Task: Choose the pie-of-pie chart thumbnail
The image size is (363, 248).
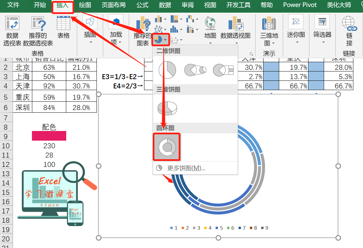Action: coord(195,70)
